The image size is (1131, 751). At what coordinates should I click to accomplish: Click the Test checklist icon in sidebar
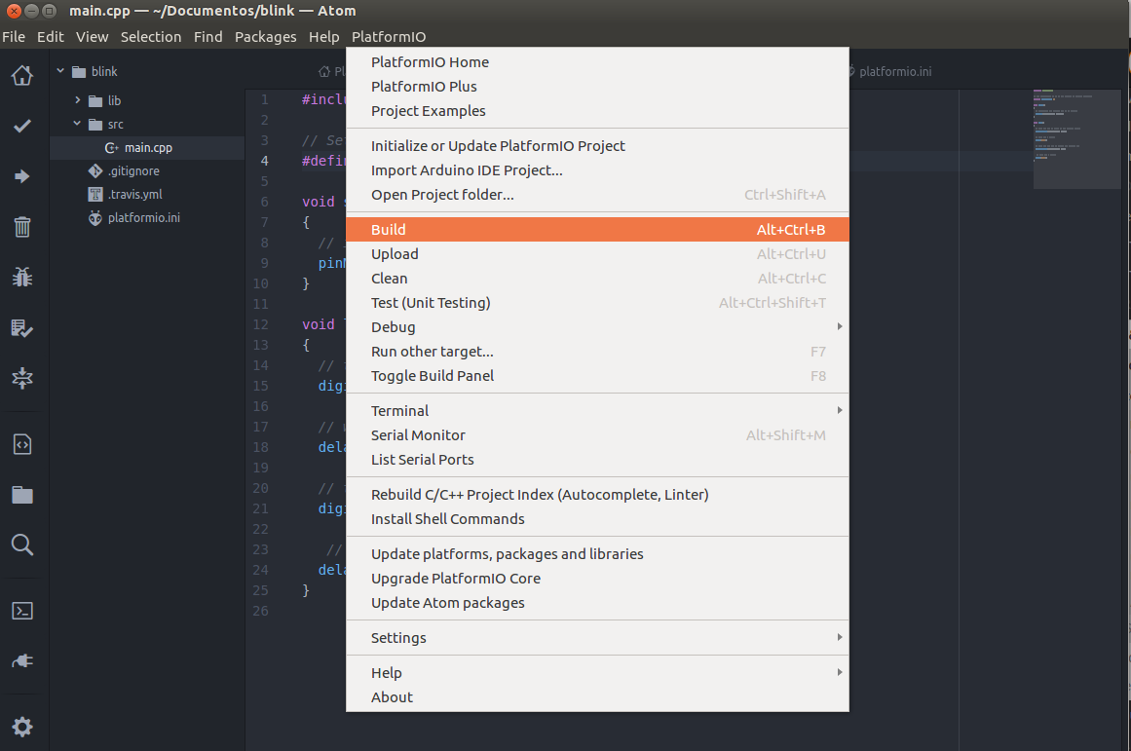[22, 328]
